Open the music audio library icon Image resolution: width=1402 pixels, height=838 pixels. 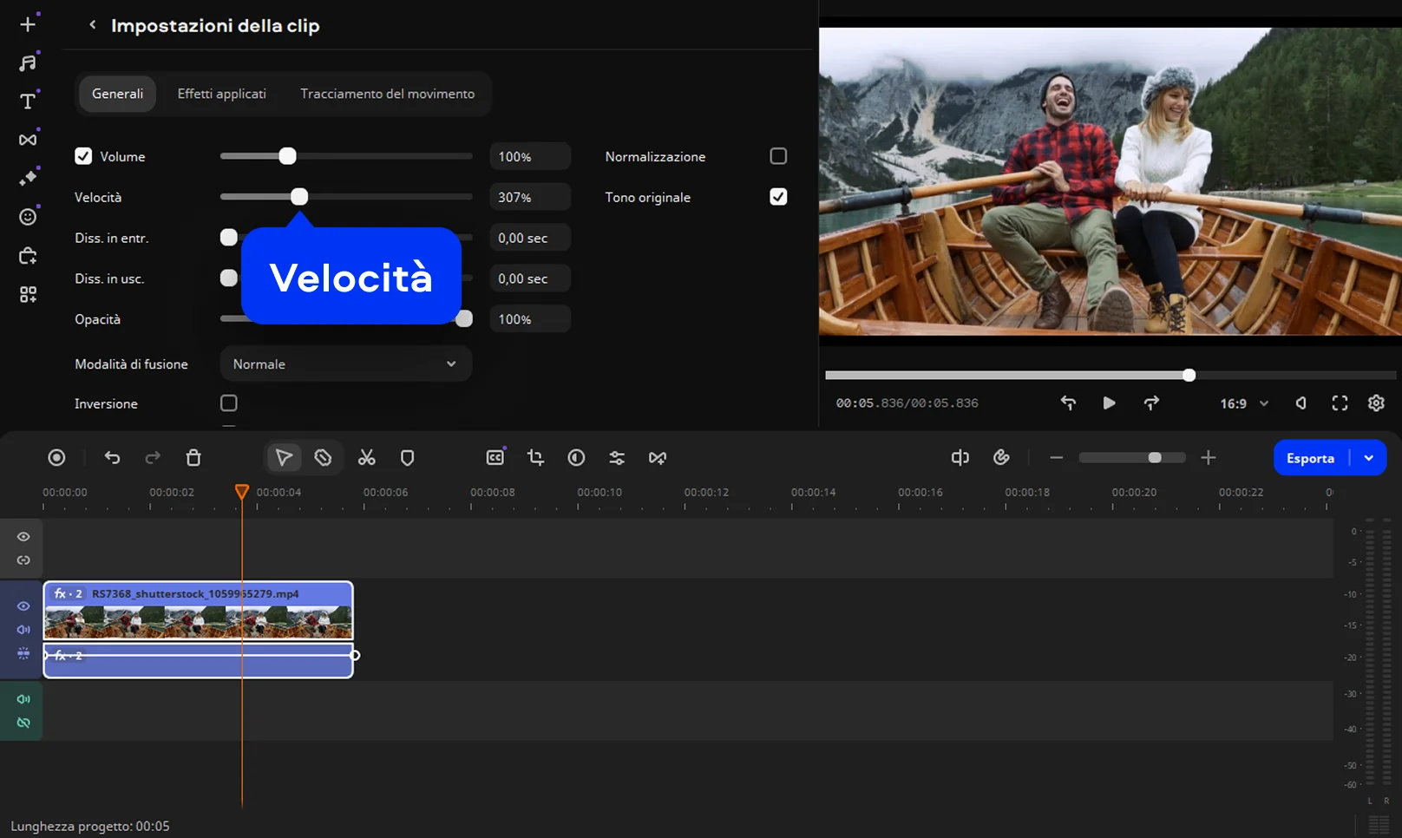click(28, 62)
